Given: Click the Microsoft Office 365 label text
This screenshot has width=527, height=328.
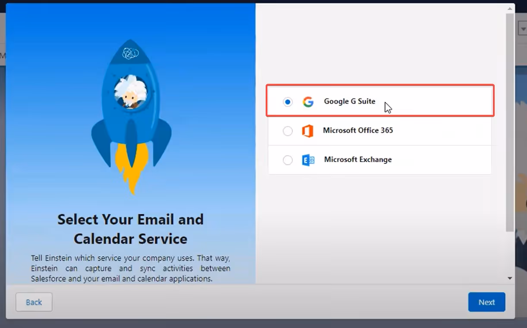Looking at the screenshot, I should [358, 130].
